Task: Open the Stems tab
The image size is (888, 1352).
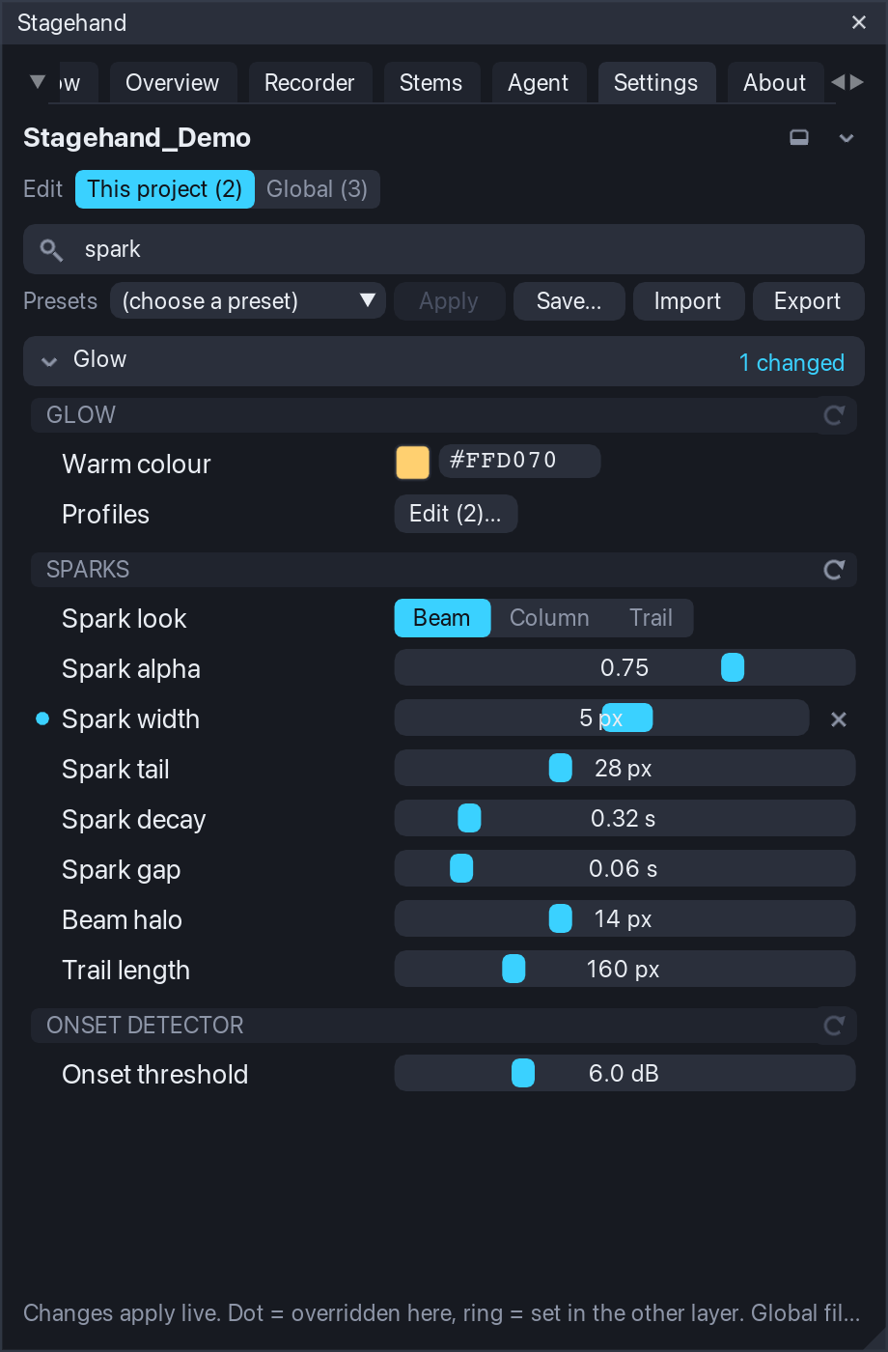Action: click(430, 83)
